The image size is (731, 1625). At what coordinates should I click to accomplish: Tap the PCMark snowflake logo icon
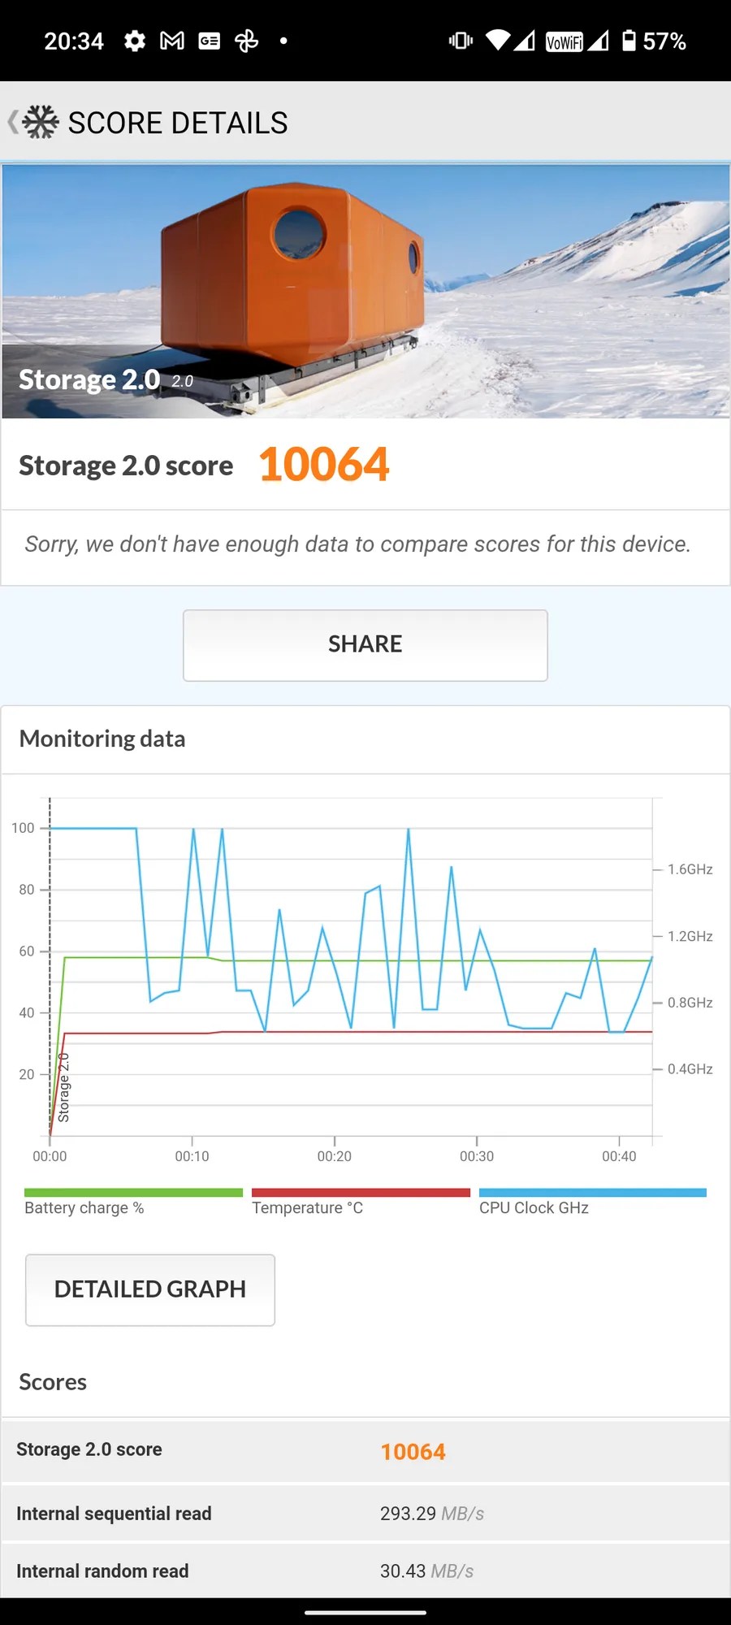(x=41, y=122)
